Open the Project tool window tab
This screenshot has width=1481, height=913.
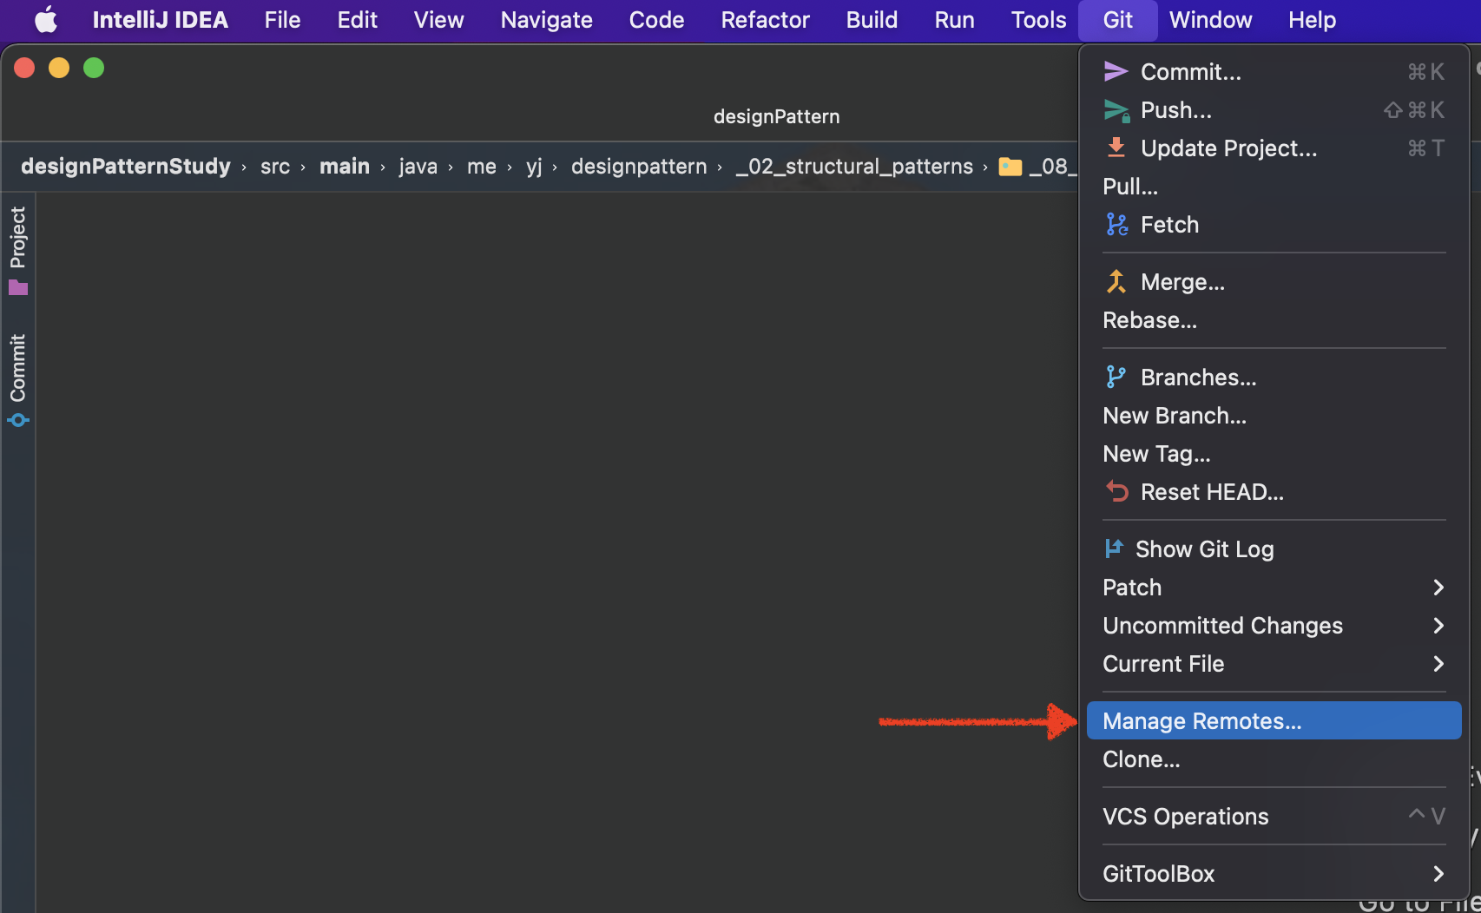click(x=18, y=250)
